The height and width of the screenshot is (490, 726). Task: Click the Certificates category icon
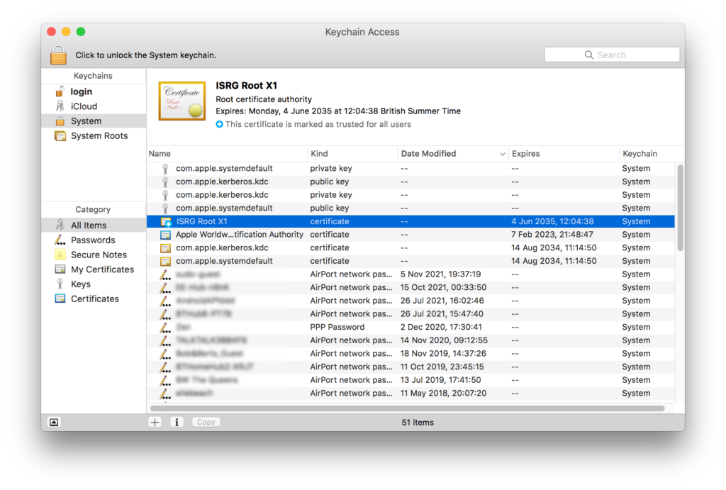60,299
